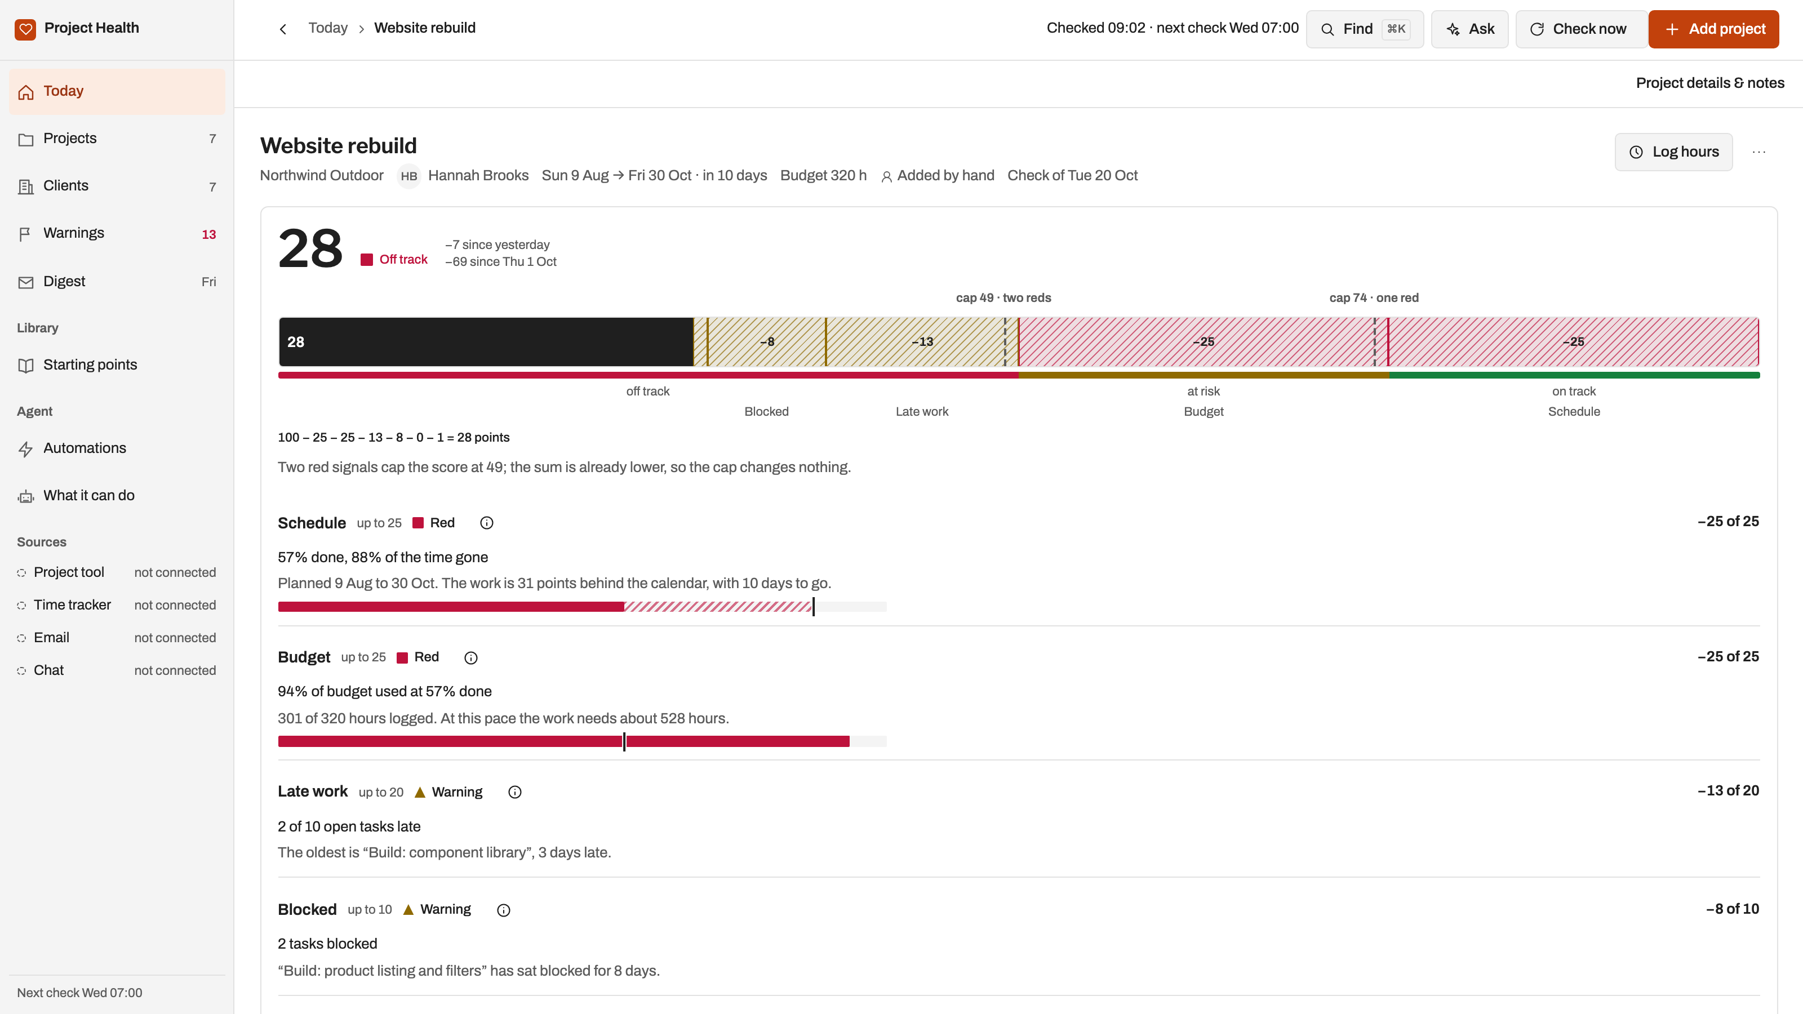Viewport: 1803px width, 1014px height.
Task: Open Automations under Agent
Action: pos(117,448)
